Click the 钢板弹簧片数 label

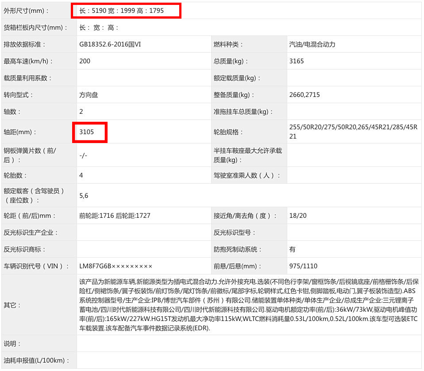pos(30,155)
